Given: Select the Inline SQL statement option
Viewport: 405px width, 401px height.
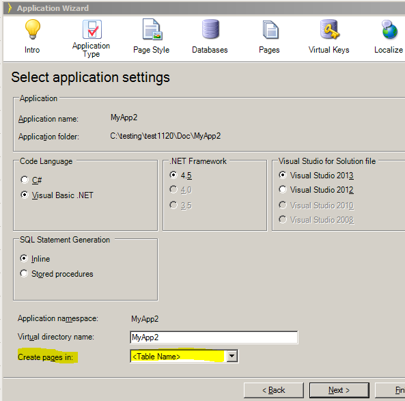Looking at the screenshot, I should tap(24, 258).
